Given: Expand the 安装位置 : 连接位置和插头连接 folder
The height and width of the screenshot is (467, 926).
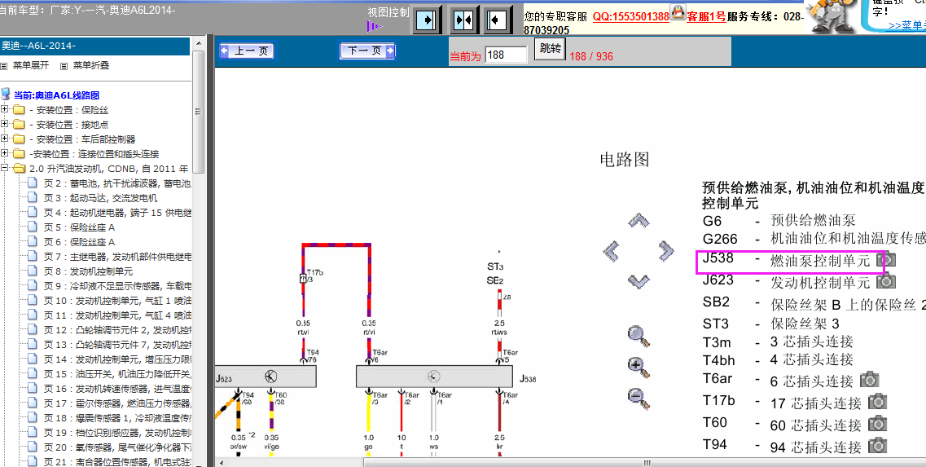Looking at the screenshot, I should pyautogui.click(x=5, y=154).
